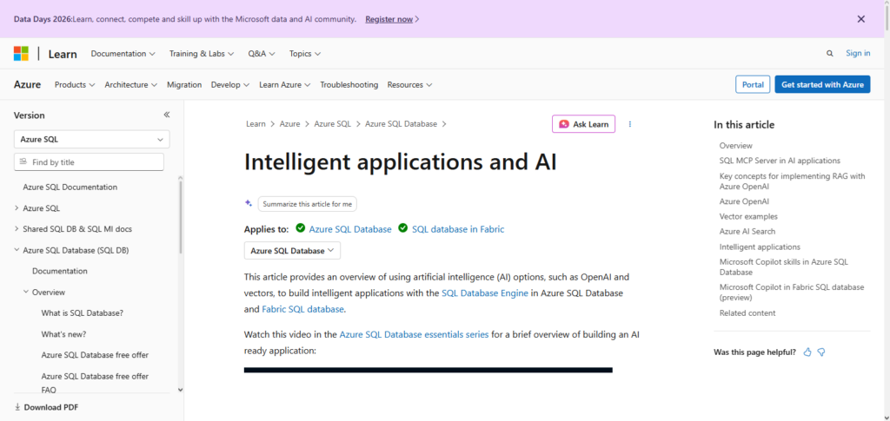The width and height of the screenshot is (890, 421).
Task: Click Summarize this article for me
Action: [x=307, y=204]
